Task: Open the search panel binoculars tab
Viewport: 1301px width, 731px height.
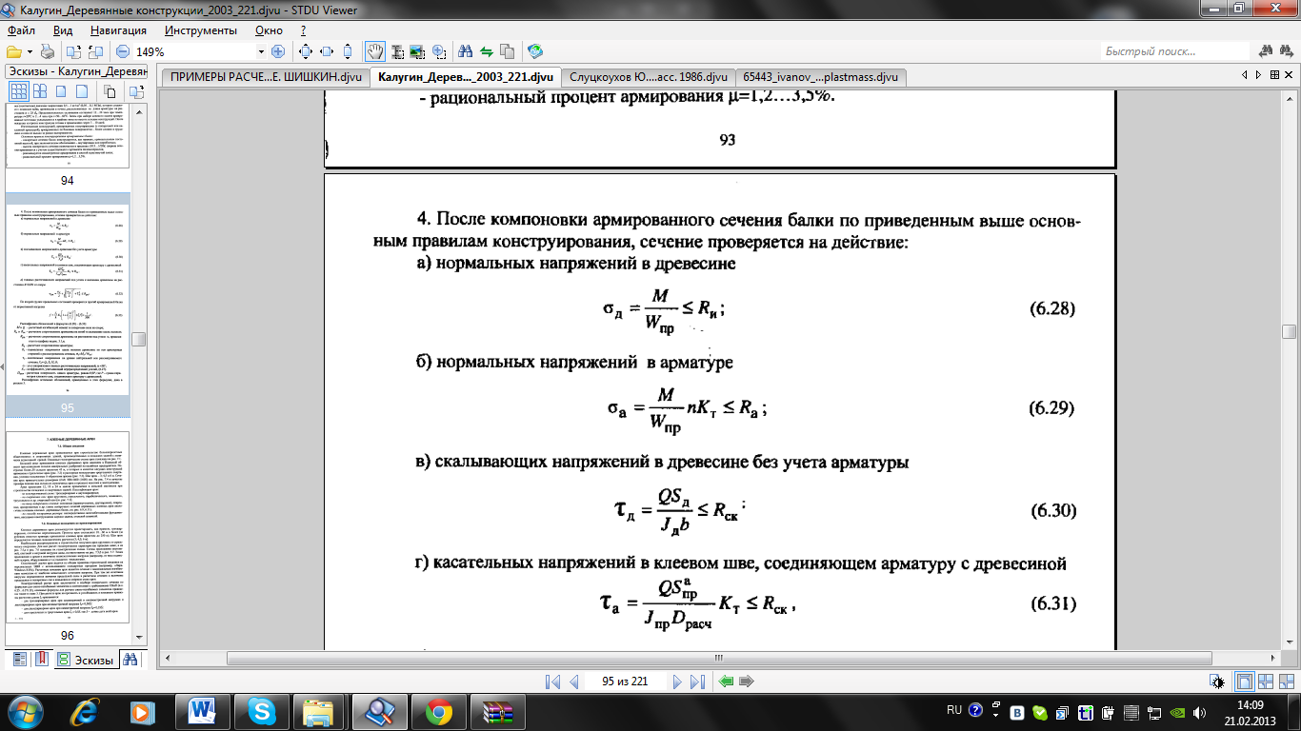Action: (130, 659)
